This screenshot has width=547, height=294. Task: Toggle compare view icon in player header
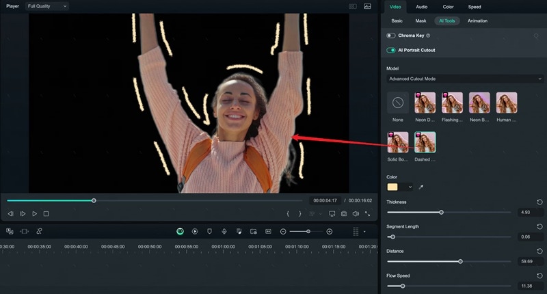click(x=353, y=6)
